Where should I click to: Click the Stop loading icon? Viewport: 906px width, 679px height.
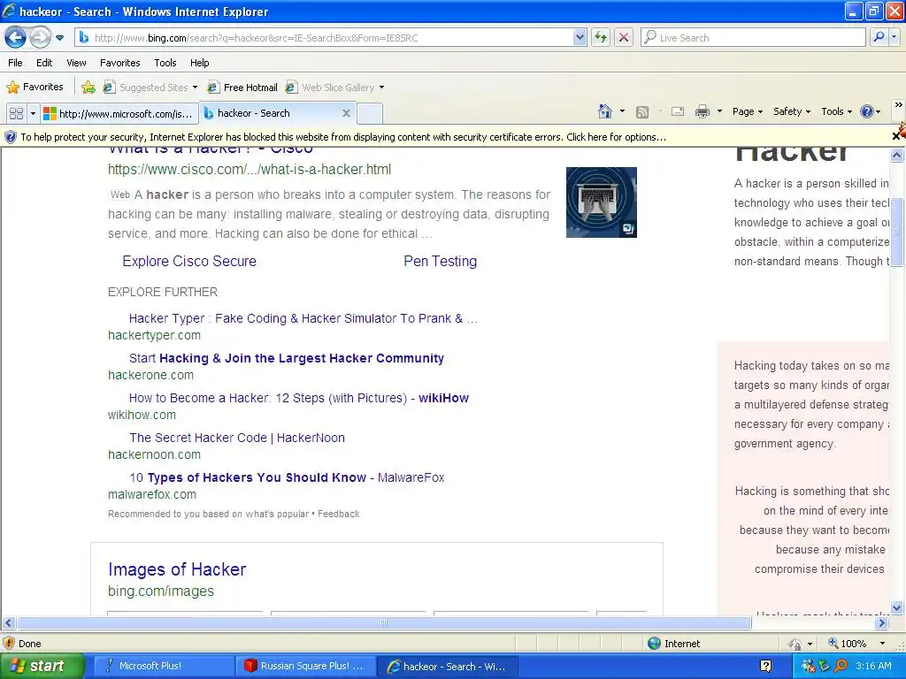pos(624,37)
